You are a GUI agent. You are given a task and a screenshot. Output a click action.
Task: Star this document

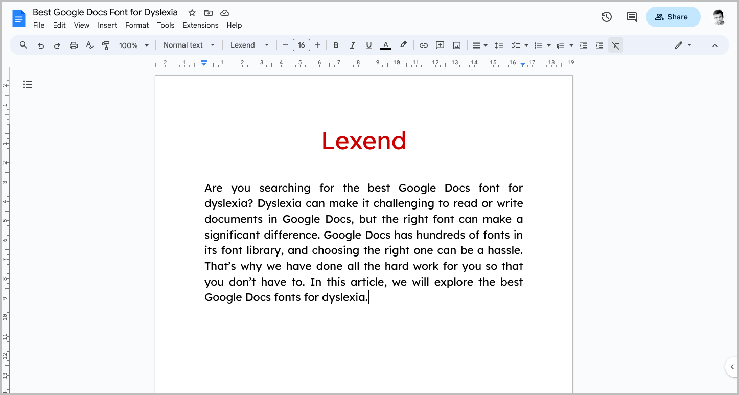tap(192, 13)
